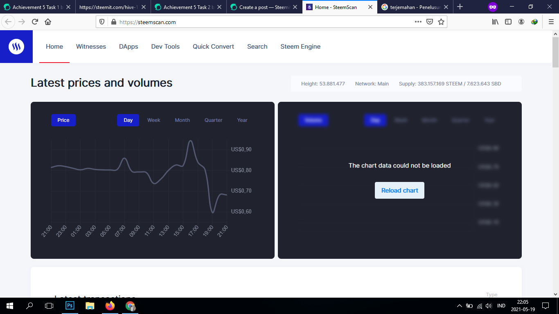
Task: Bookmark this page with the star
Action: pos(441,22)
